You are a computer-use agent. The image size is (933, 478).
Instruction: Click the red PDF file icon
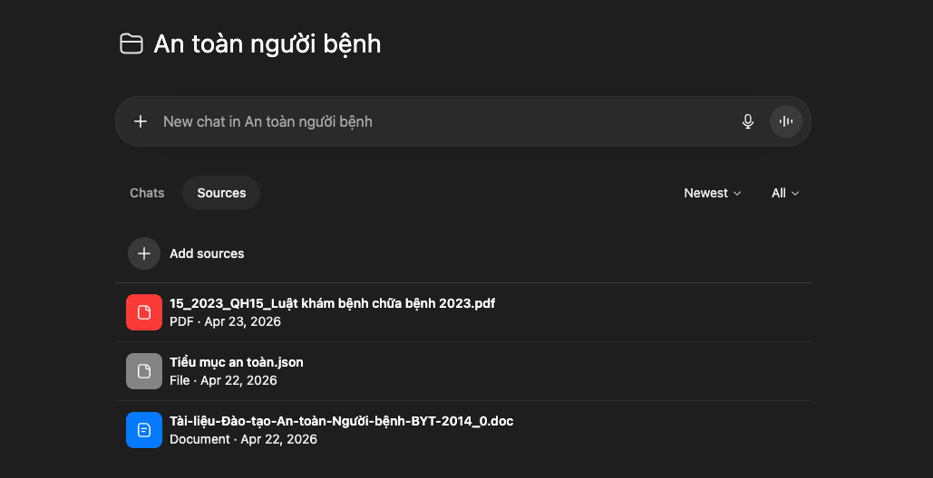point(143,312)
